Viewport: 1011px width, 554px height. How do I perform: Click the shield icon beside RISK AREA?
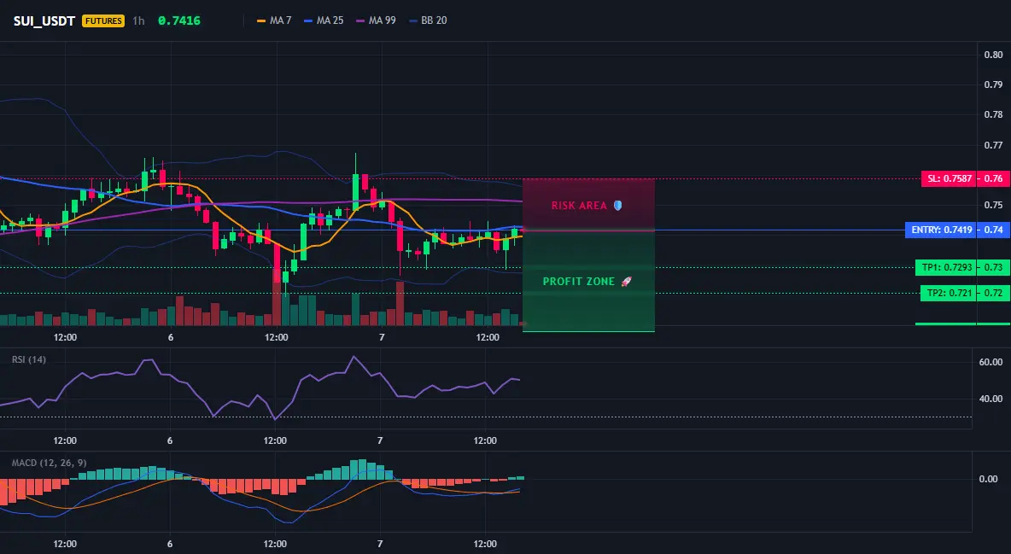[617, 206]
